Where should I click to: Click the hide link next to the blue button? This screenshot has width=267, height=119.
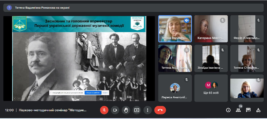tap(105, 93)
